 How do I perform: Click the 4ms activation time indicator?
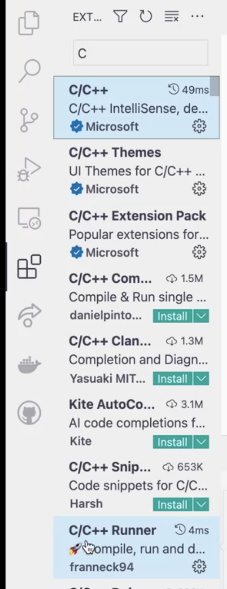click(x=191, y=530)
